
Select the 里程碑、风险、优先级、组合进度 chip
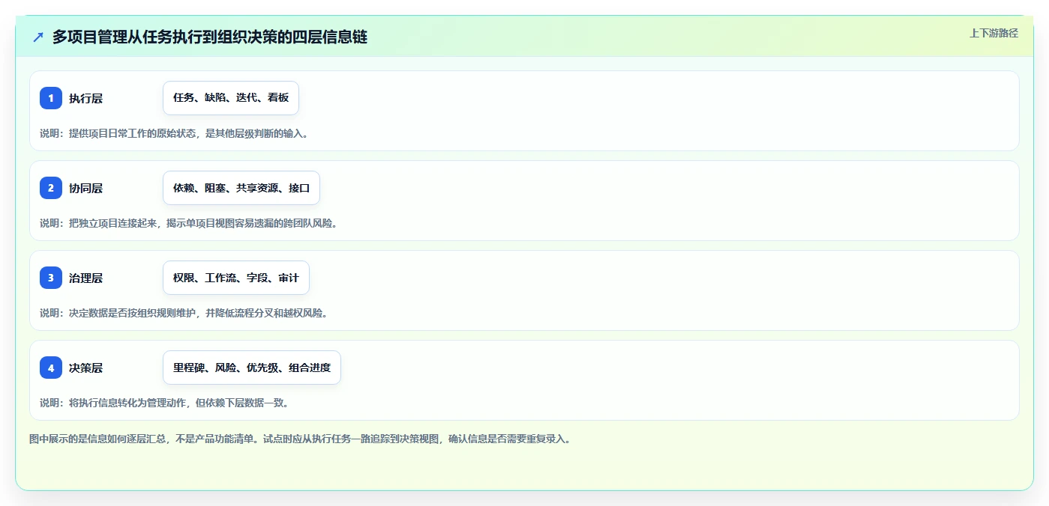point(252,368)
